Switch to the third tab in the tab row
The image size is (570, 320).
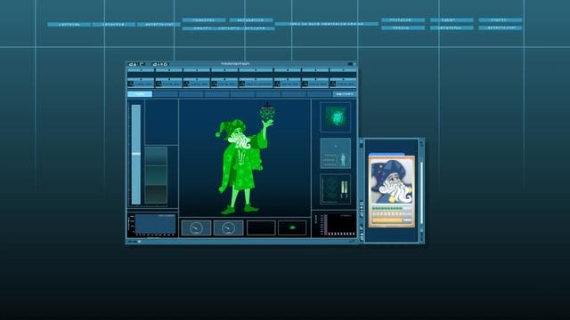(191, 94)
